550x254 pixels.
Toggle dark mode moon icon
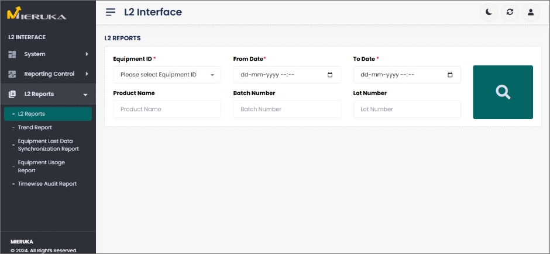pyautogui.click(x=489, y=12)
